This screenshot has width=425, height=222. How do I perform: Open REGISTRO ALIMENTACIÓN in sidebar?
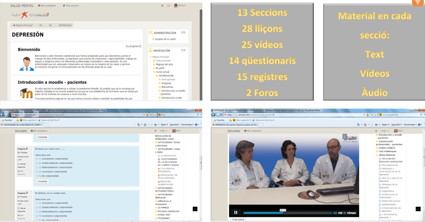166,183
